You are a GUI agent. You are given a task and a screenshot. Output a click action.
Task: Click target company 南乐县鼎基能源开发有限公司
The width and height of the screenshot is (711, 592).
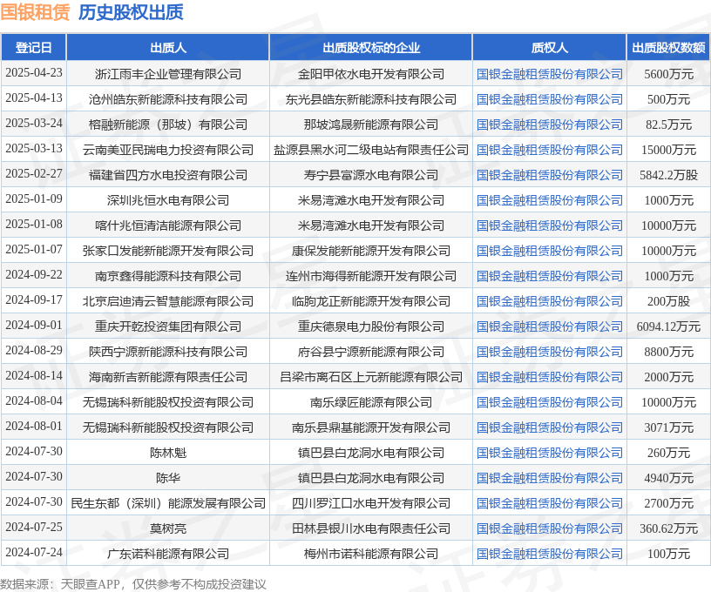click(x=371, y=427)
